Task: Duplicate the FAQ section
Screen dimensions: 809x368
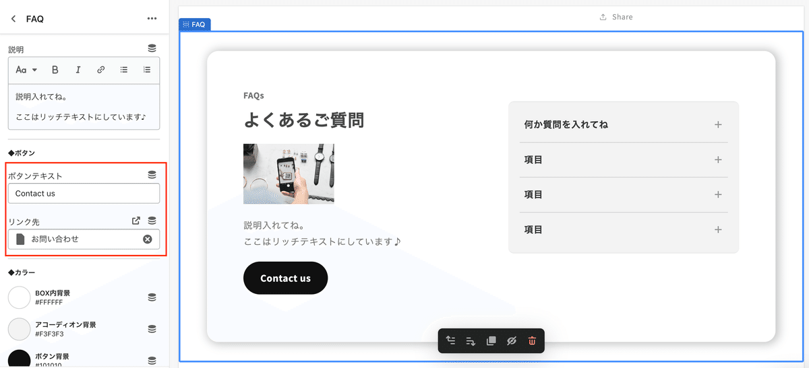Action: [491, 341]
